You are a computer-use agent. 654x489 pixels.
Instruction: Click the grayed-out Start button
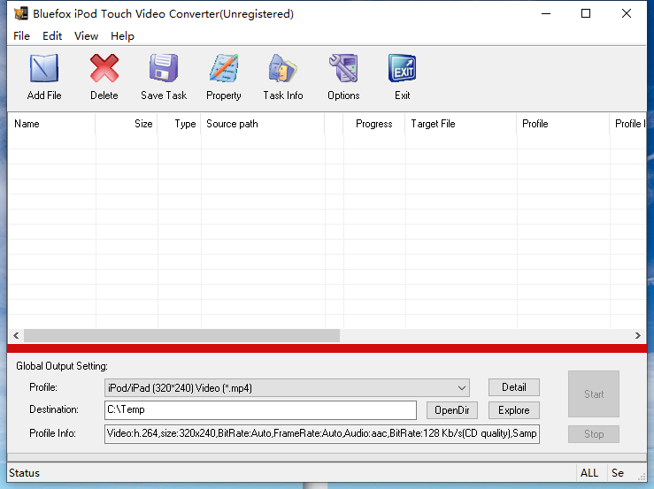point(594,394)
